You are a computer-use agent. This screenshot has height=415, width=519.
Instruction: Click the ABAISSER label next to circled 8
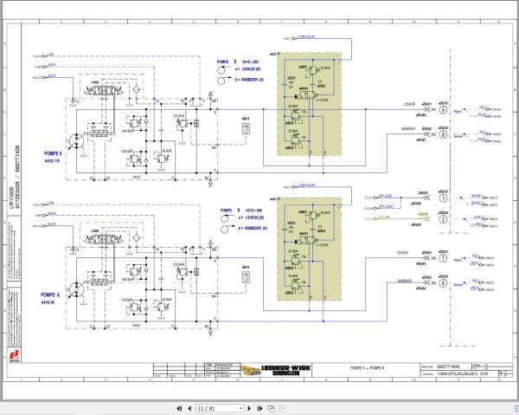[408, 129]
